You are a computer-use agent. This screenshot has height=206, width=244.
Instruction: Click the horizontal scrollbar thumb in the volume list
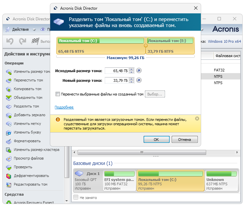click(142, 152)
